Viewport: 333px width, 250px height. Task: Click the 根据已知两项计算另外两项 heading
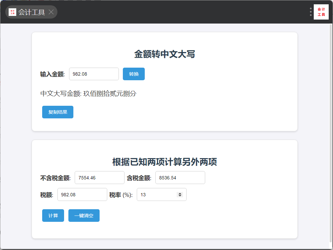point(165,162)
